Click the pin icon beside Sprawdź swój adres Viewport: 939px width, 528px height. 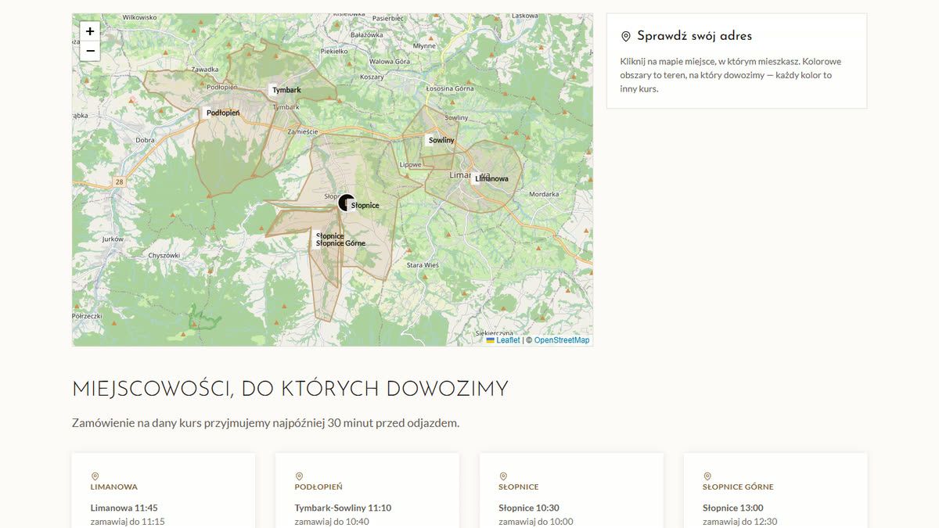[x=625, y=37]
